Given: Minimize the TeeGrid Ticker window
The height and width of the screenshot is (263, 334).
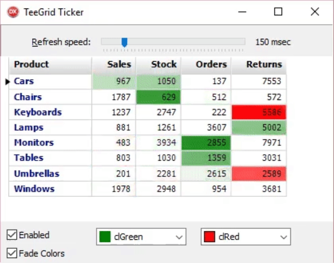Looking at the screenshot, I should point(243,12).
